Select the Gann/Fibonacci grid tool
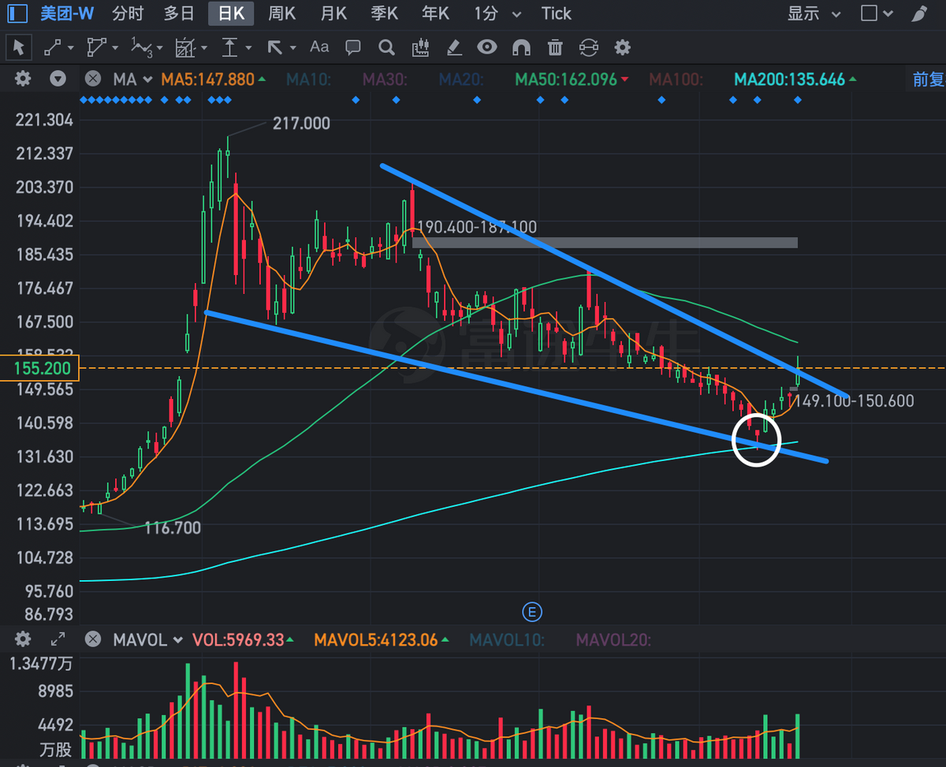The image size is (946, 767). [x=184, y=47]
